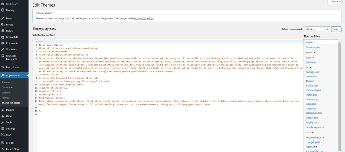Click the Settings sidebar icon
The image size is (345, 152).
[3, 129]
